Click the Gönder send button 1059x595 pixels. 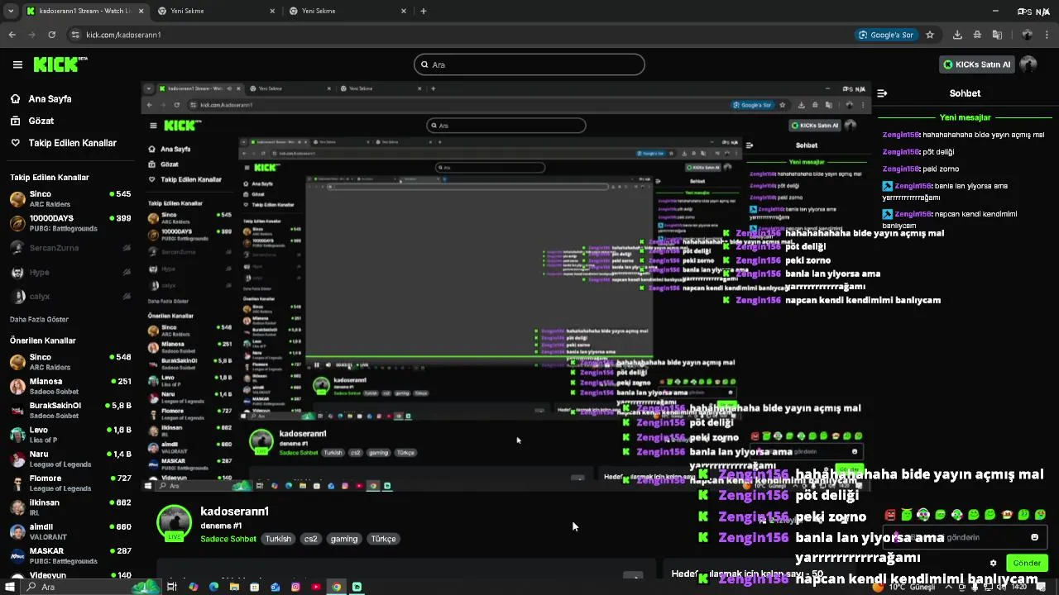(x=1027, y=563)
